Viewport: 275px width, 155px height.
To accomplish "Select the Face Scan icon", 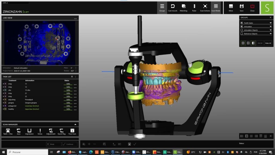I will [72, 131].
